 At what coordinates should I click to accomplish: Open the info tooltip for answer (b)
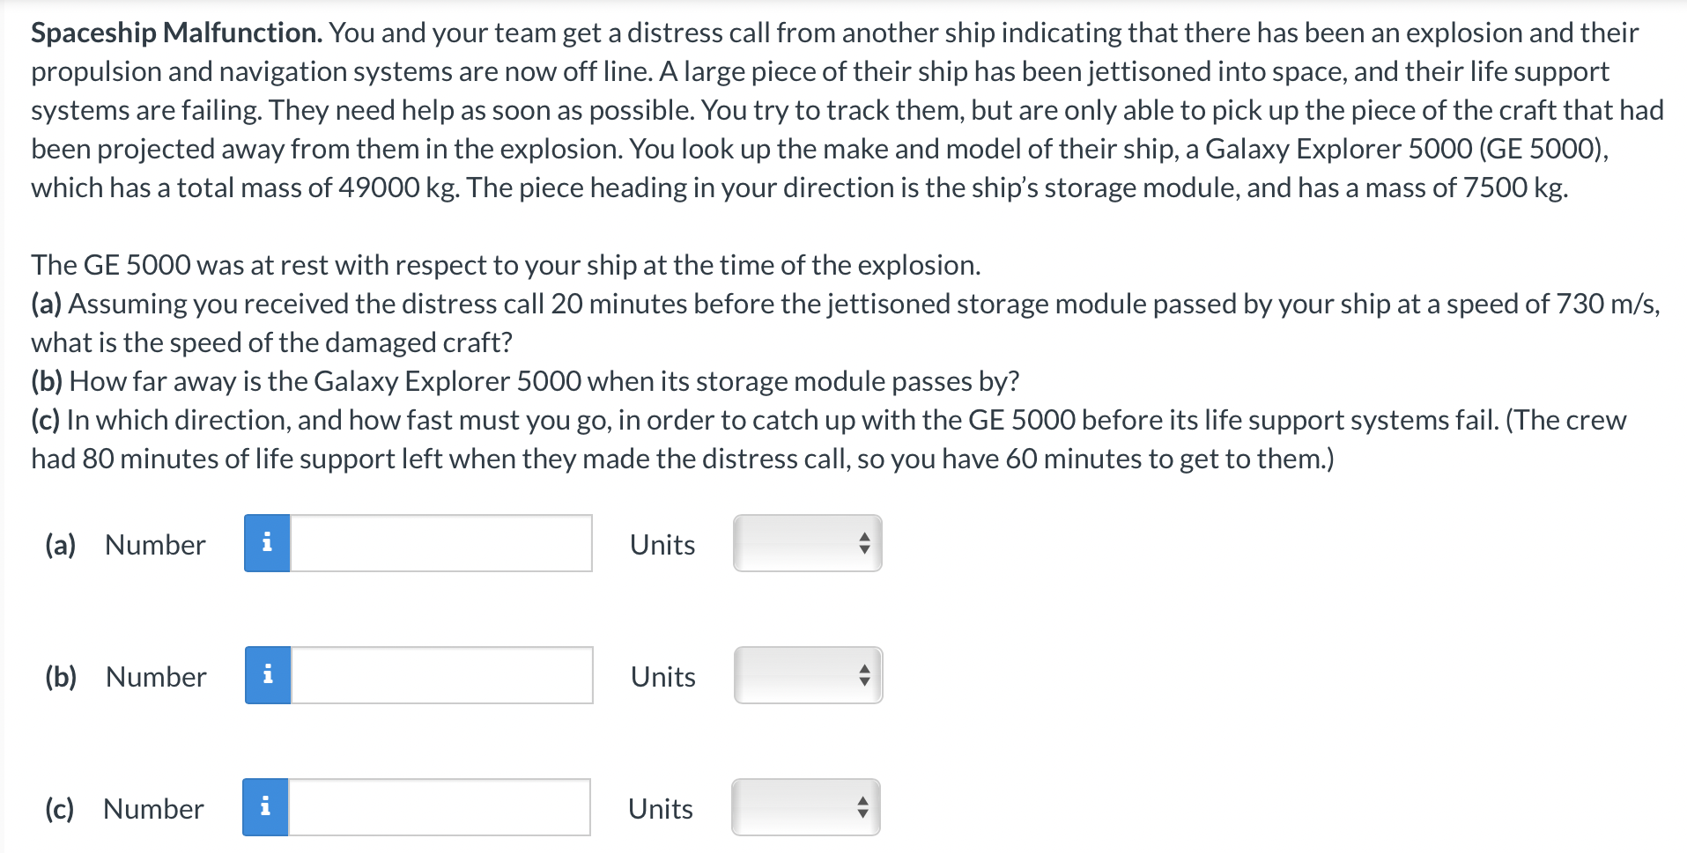coord(267,676)
